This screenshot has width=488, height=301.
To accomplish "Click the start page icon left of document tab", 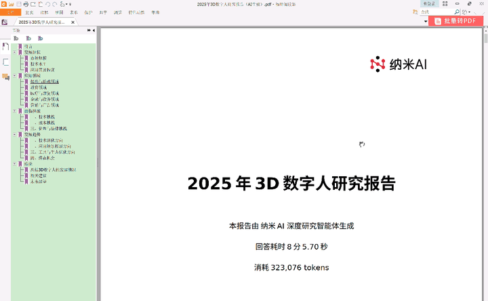I will (x=5, y=22).
